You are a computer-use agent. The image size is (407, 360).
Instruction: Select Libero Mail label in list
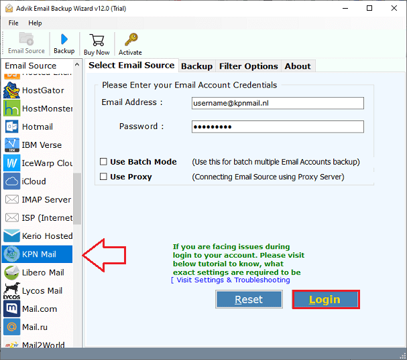tap(43, 272)
